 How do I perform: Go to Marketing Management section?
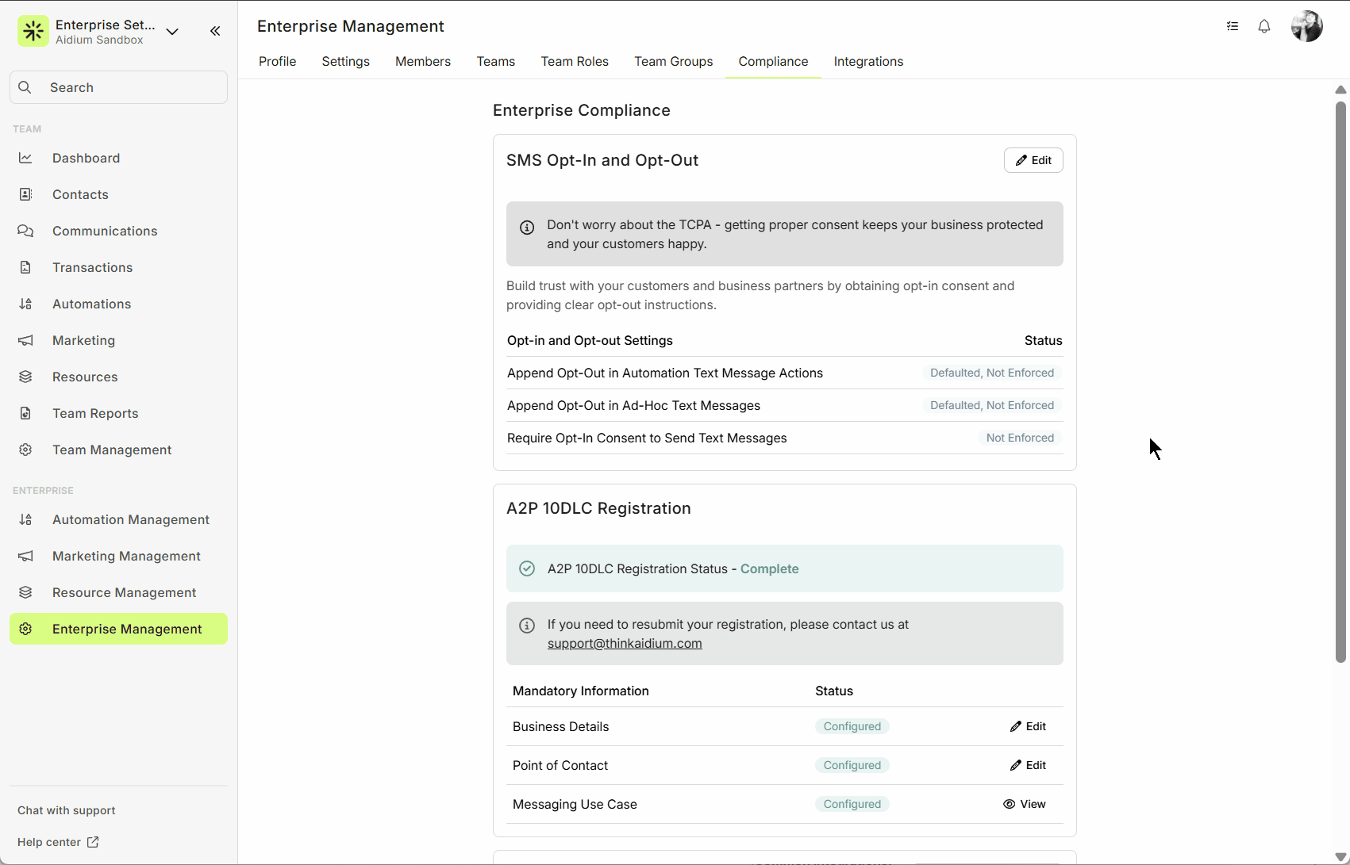point(126,556)
